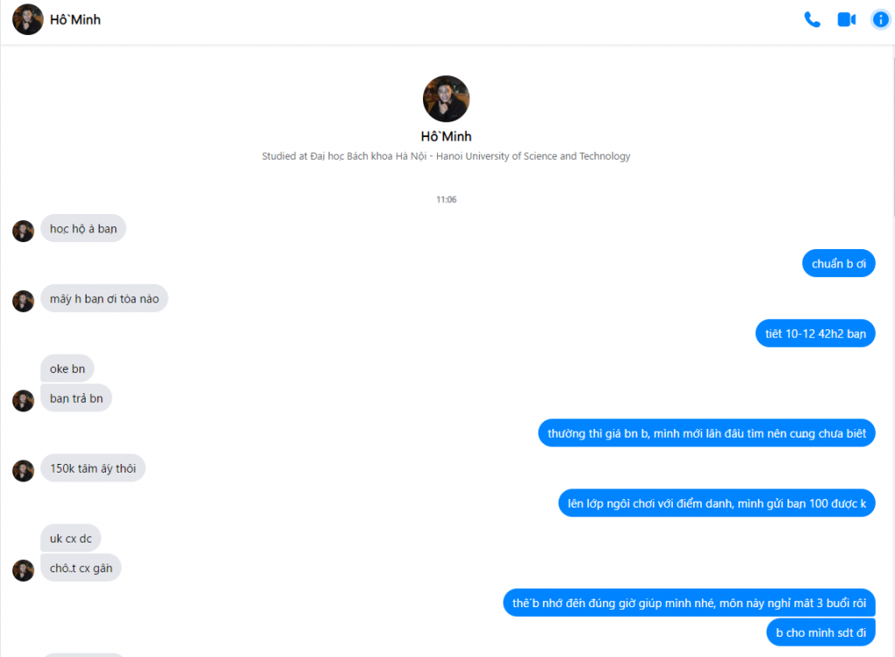Start a voice call with Hồ Minh

point(812,19)
